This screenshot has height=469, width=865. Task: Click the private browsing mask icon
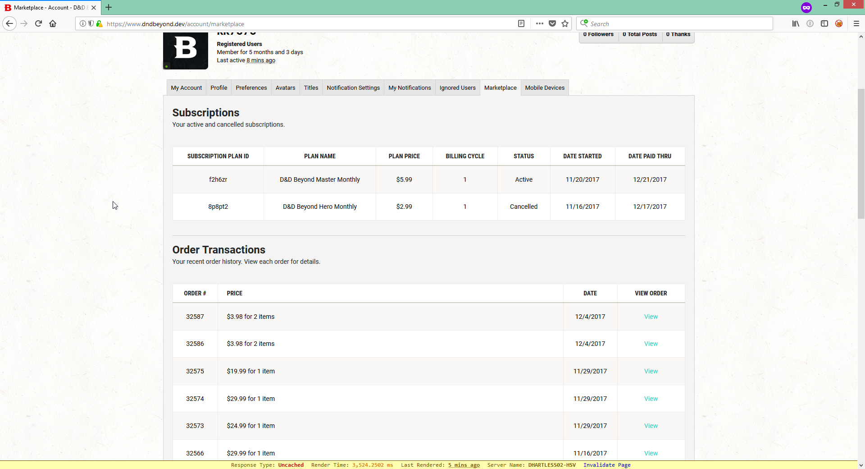[806, 7]
